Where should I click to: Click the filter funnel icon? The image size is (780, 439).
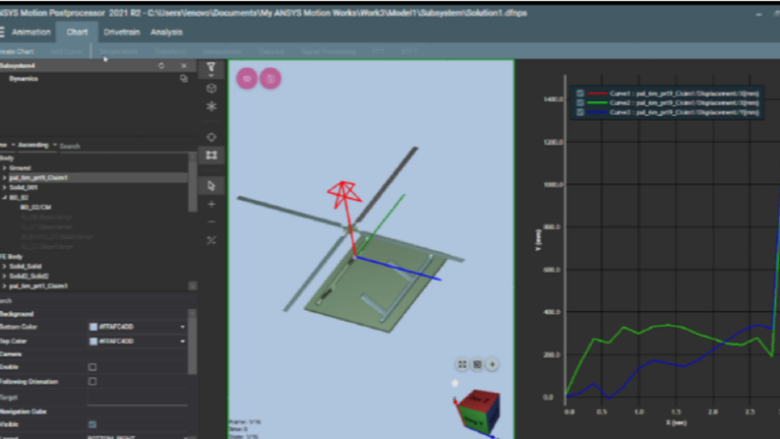pos(211,67)
